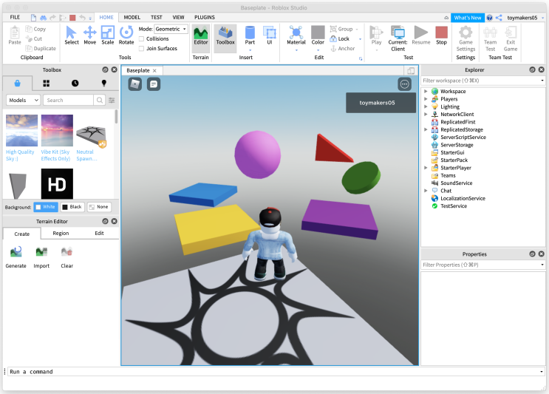Enable the Collisions checkbox
This screenshot has width=549, height=394.
tap(141, 39)
